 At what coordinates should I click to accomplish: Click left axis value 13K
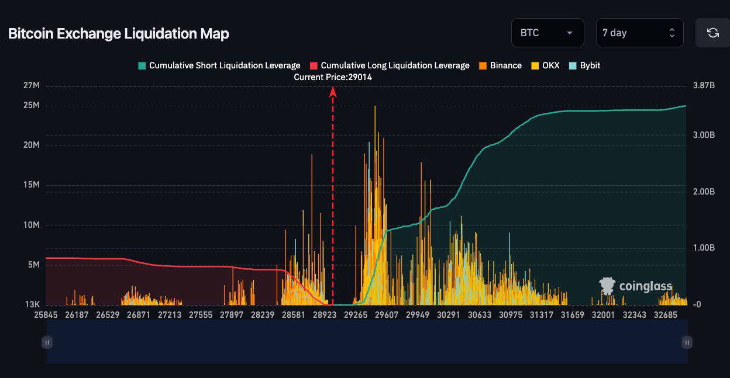click(x=32, y=305)
